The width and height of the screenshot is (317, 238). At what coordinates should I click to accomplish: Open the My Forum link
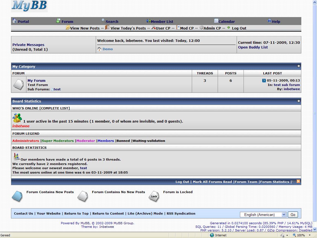[x=36, y=80]
